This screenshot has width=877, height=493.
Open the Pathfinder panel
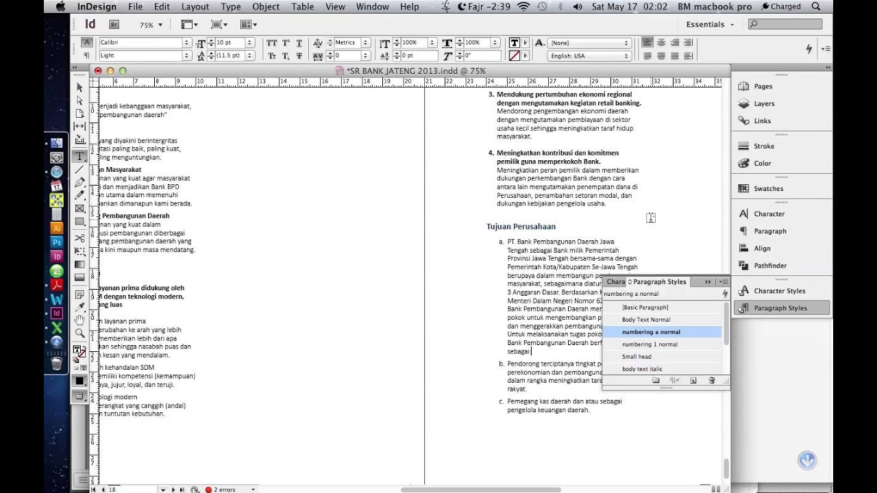pos(770,265)
